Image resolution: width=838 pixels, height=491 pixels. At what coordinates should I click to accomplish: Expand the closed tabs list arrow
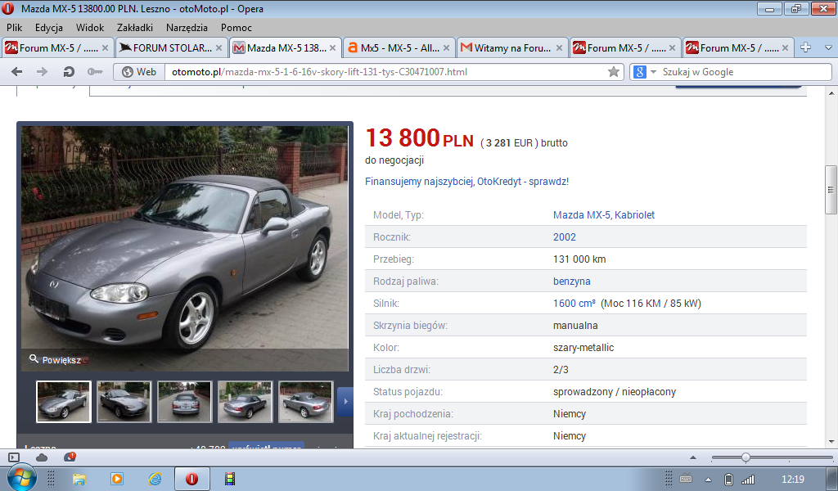828,47
